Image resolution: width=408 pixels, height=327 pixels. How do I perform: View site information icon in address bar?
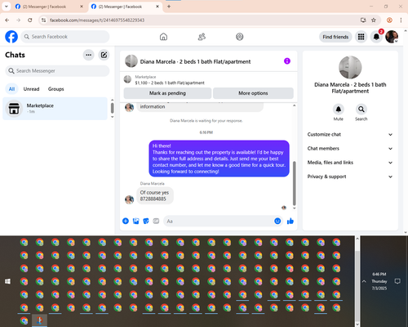[43, 20]
